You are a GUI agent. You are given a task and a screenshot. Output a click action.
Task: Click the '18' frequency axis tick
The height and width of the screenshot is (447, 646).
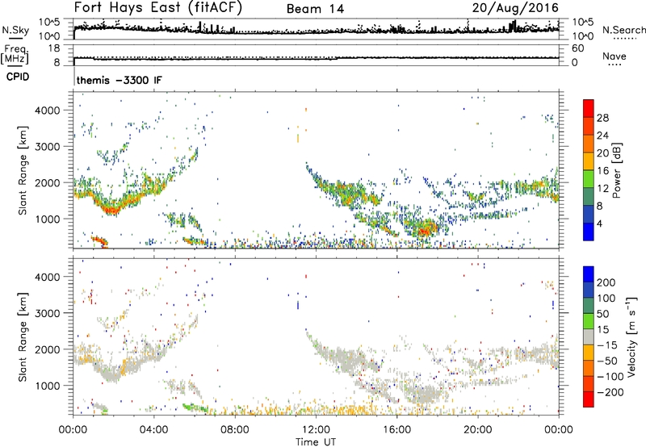54,48
